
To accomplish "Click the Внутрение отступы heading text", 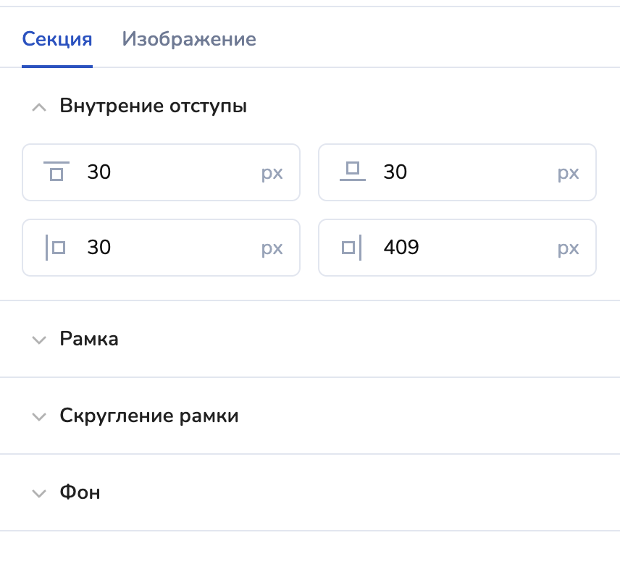I will [x=154, y=106].
